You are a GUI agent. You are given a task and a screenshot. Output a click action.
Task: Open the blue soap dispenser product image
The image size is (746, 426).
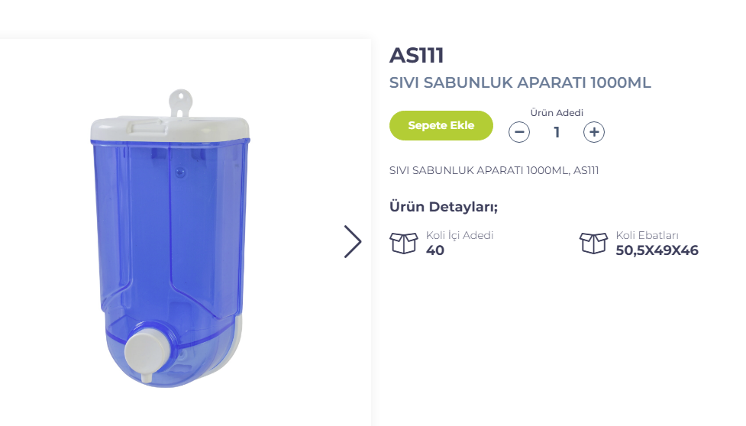click(x=170, y=239)
